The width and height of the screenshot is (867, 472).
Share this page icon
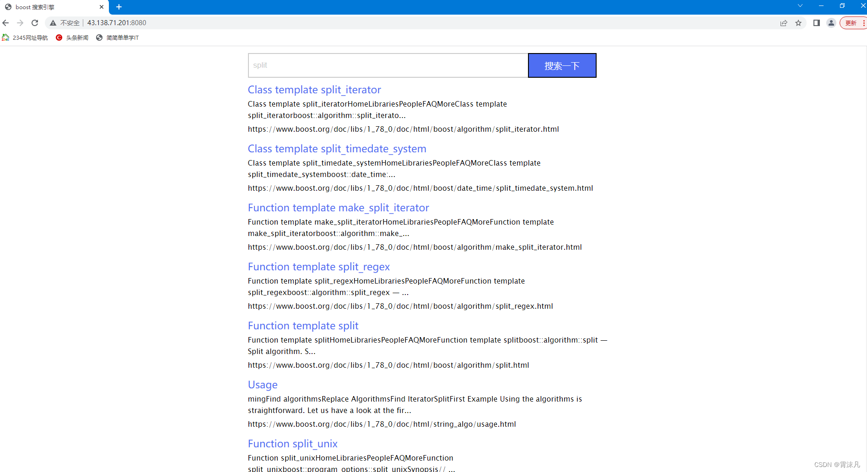click(784, 23)
